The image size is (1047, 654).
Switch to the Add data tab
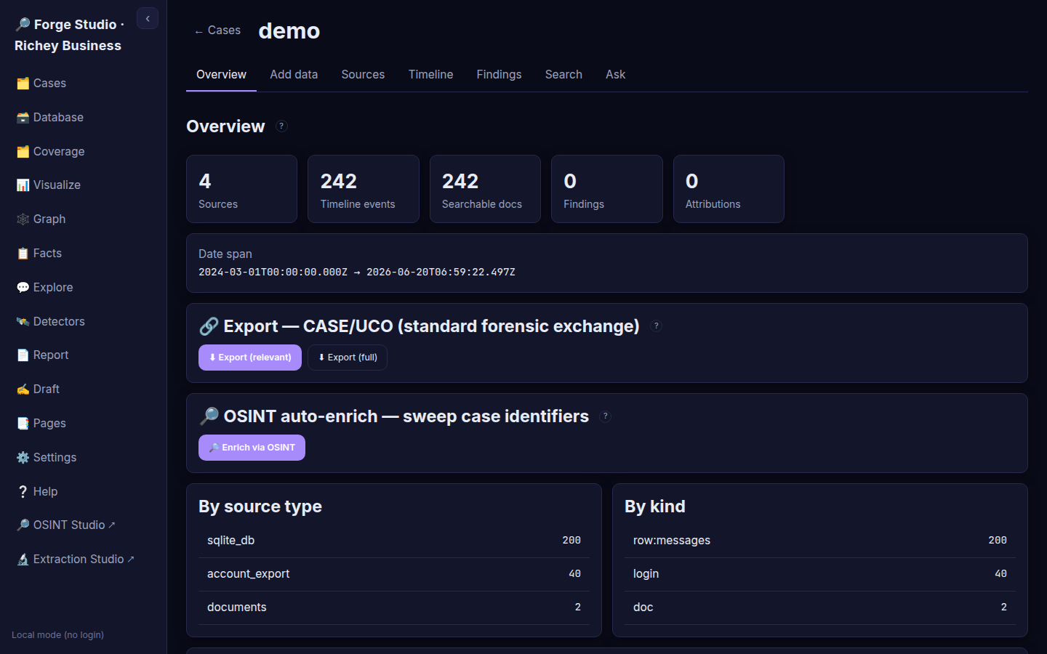294,74
